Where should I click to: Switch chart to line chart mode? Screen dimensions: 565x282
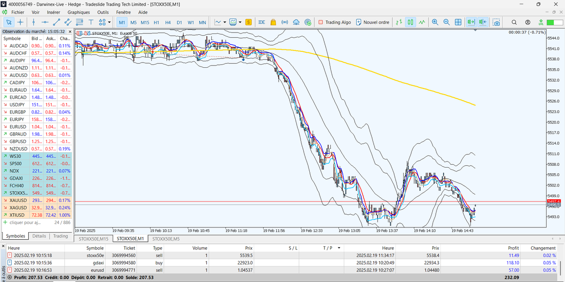422,22
